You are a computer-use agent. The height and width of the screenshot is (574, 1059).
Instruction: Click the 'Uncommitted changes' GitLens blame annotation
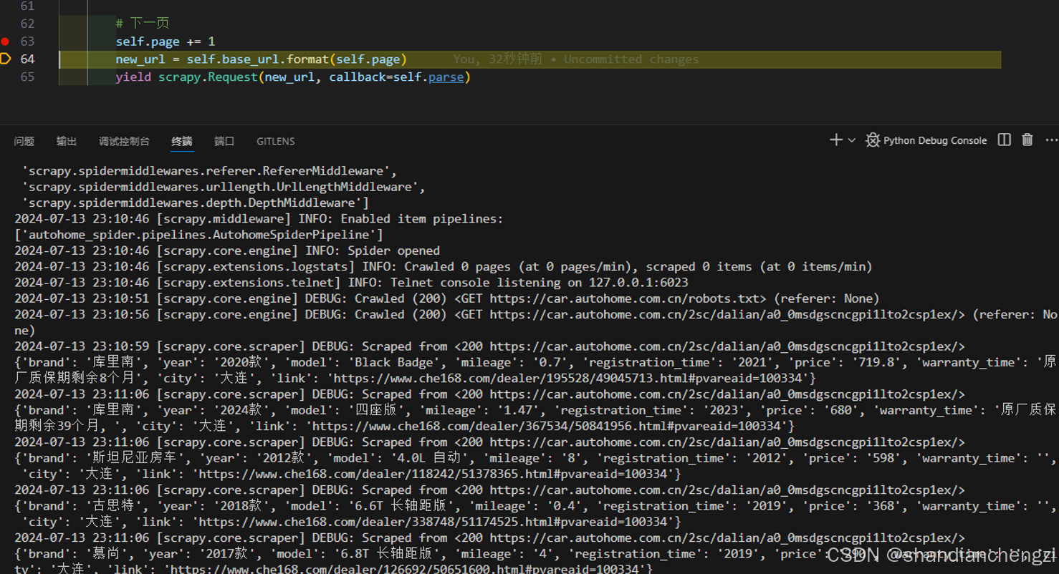coord(631,59)
